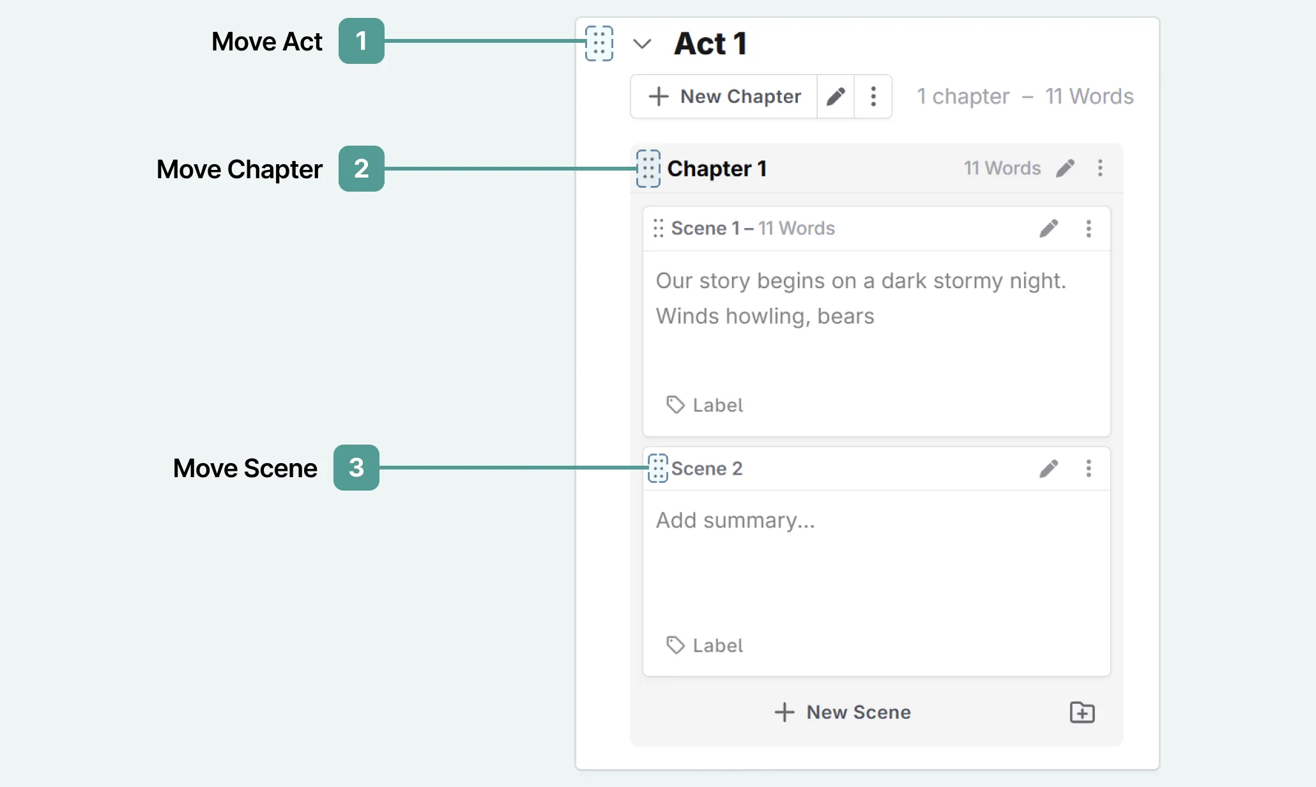Click the Scene 1 drag handle icon
Image resolution: width=1316 pixels, height=787 pixels.
[655, 227]
